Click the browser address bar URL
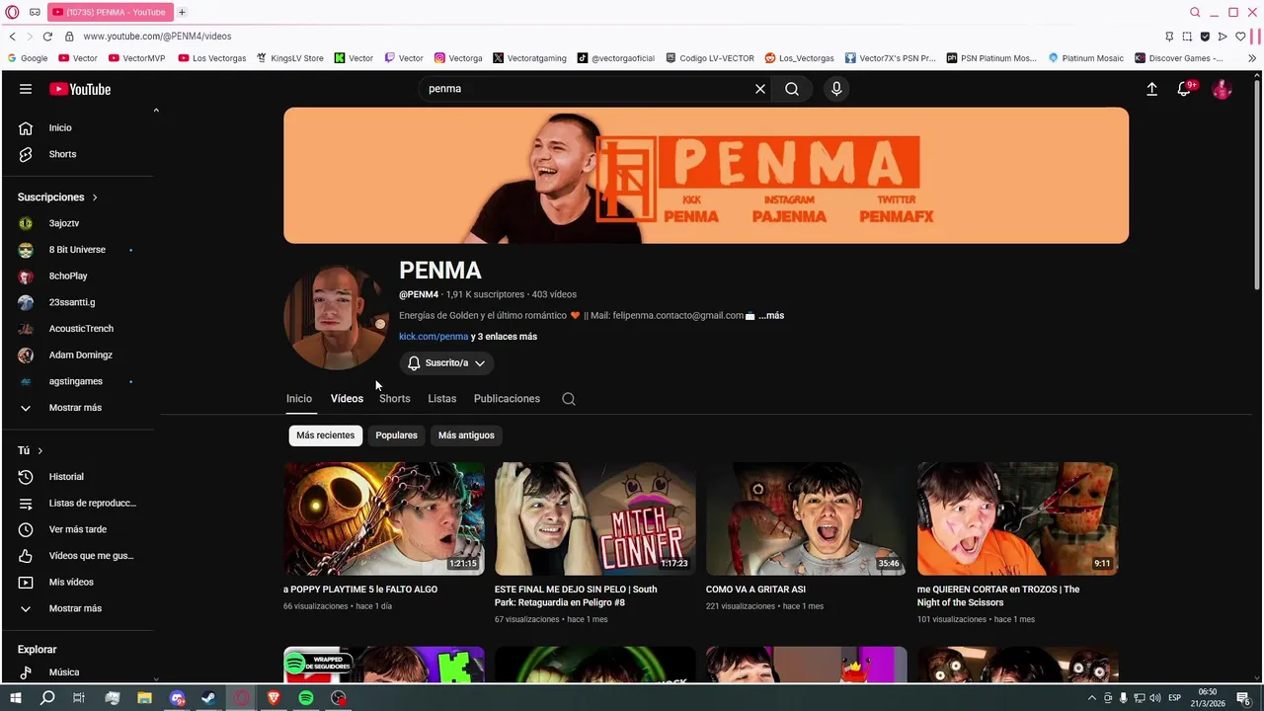The width and height of the screenshot is (1264, 711). 157,37
